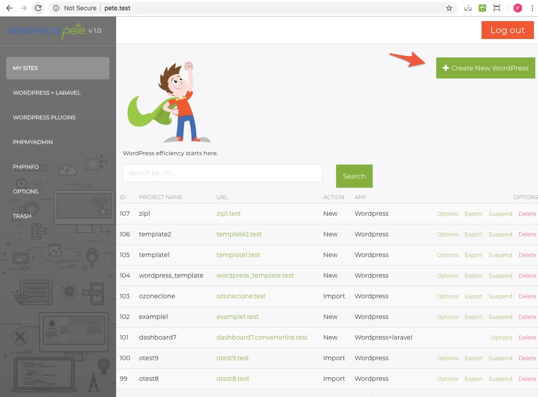Open Options for otest9
The height and width of the screenshot is (397, 538).
click(x=448, y=358)
